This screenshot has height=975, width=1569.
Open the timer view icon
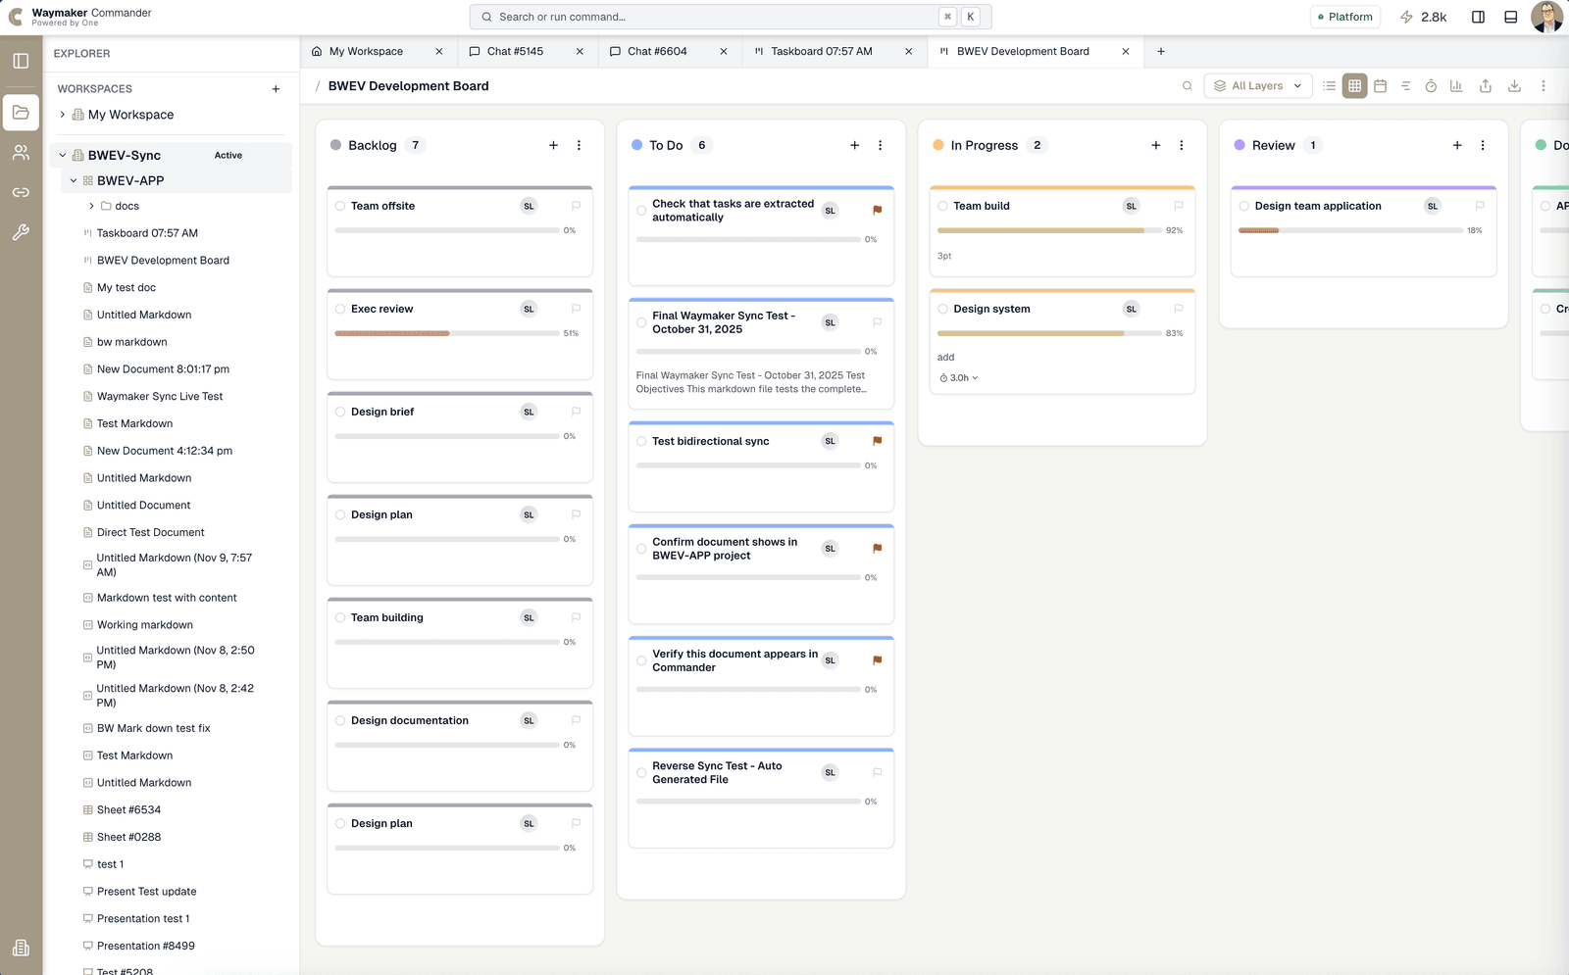click(x=1431, y=85)
